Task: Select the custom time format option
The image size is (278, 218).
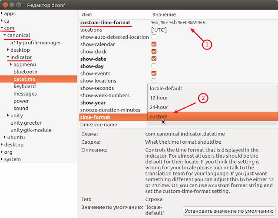Action: pos(212,116)
